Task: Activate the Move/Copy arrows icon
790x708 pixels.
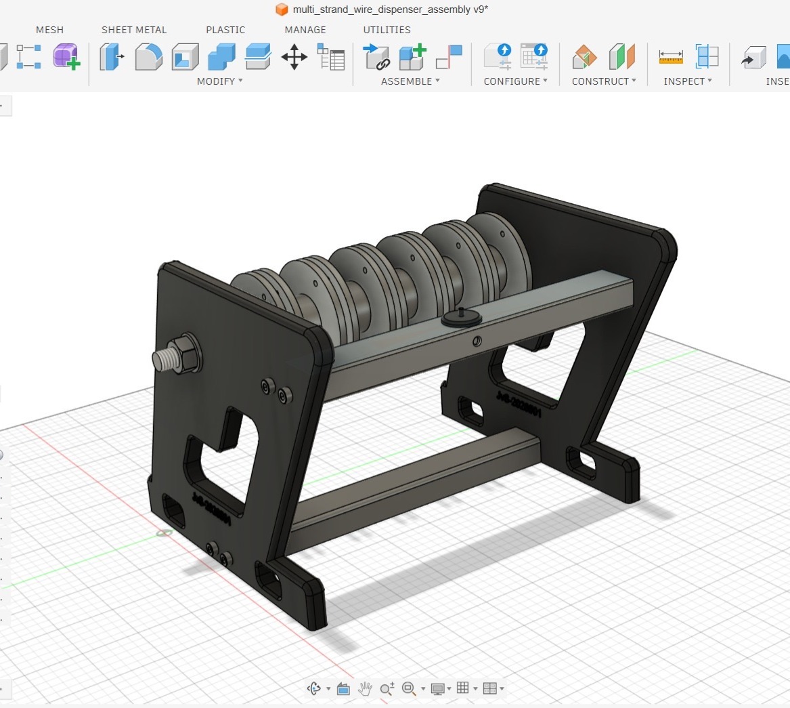Action: (294, 56)
